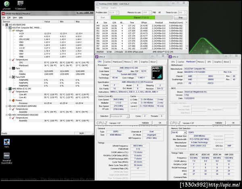Click OK in left CPU-Z window

pyautogui.click(x=160, y=123)
